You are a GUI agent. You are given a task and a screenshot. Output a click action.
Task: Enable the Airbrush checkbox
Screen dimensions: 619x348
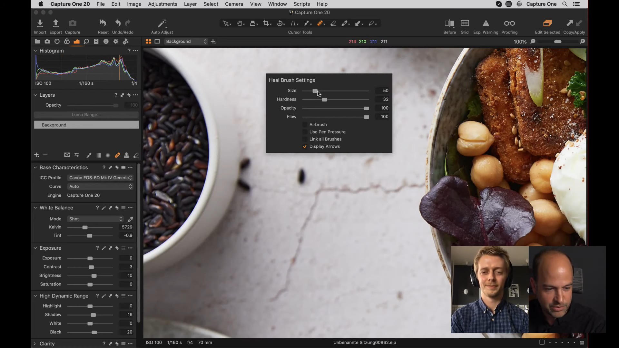[305, 125]
